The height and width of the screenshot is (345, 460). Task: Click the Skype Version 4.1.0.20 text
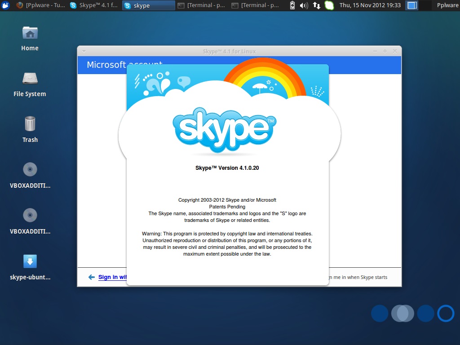point(227,168)
